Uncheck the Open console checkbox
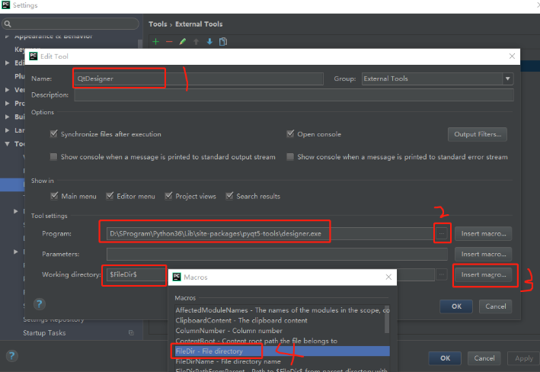This screenshot has width=540, height=372. click(x=290, y=134)
